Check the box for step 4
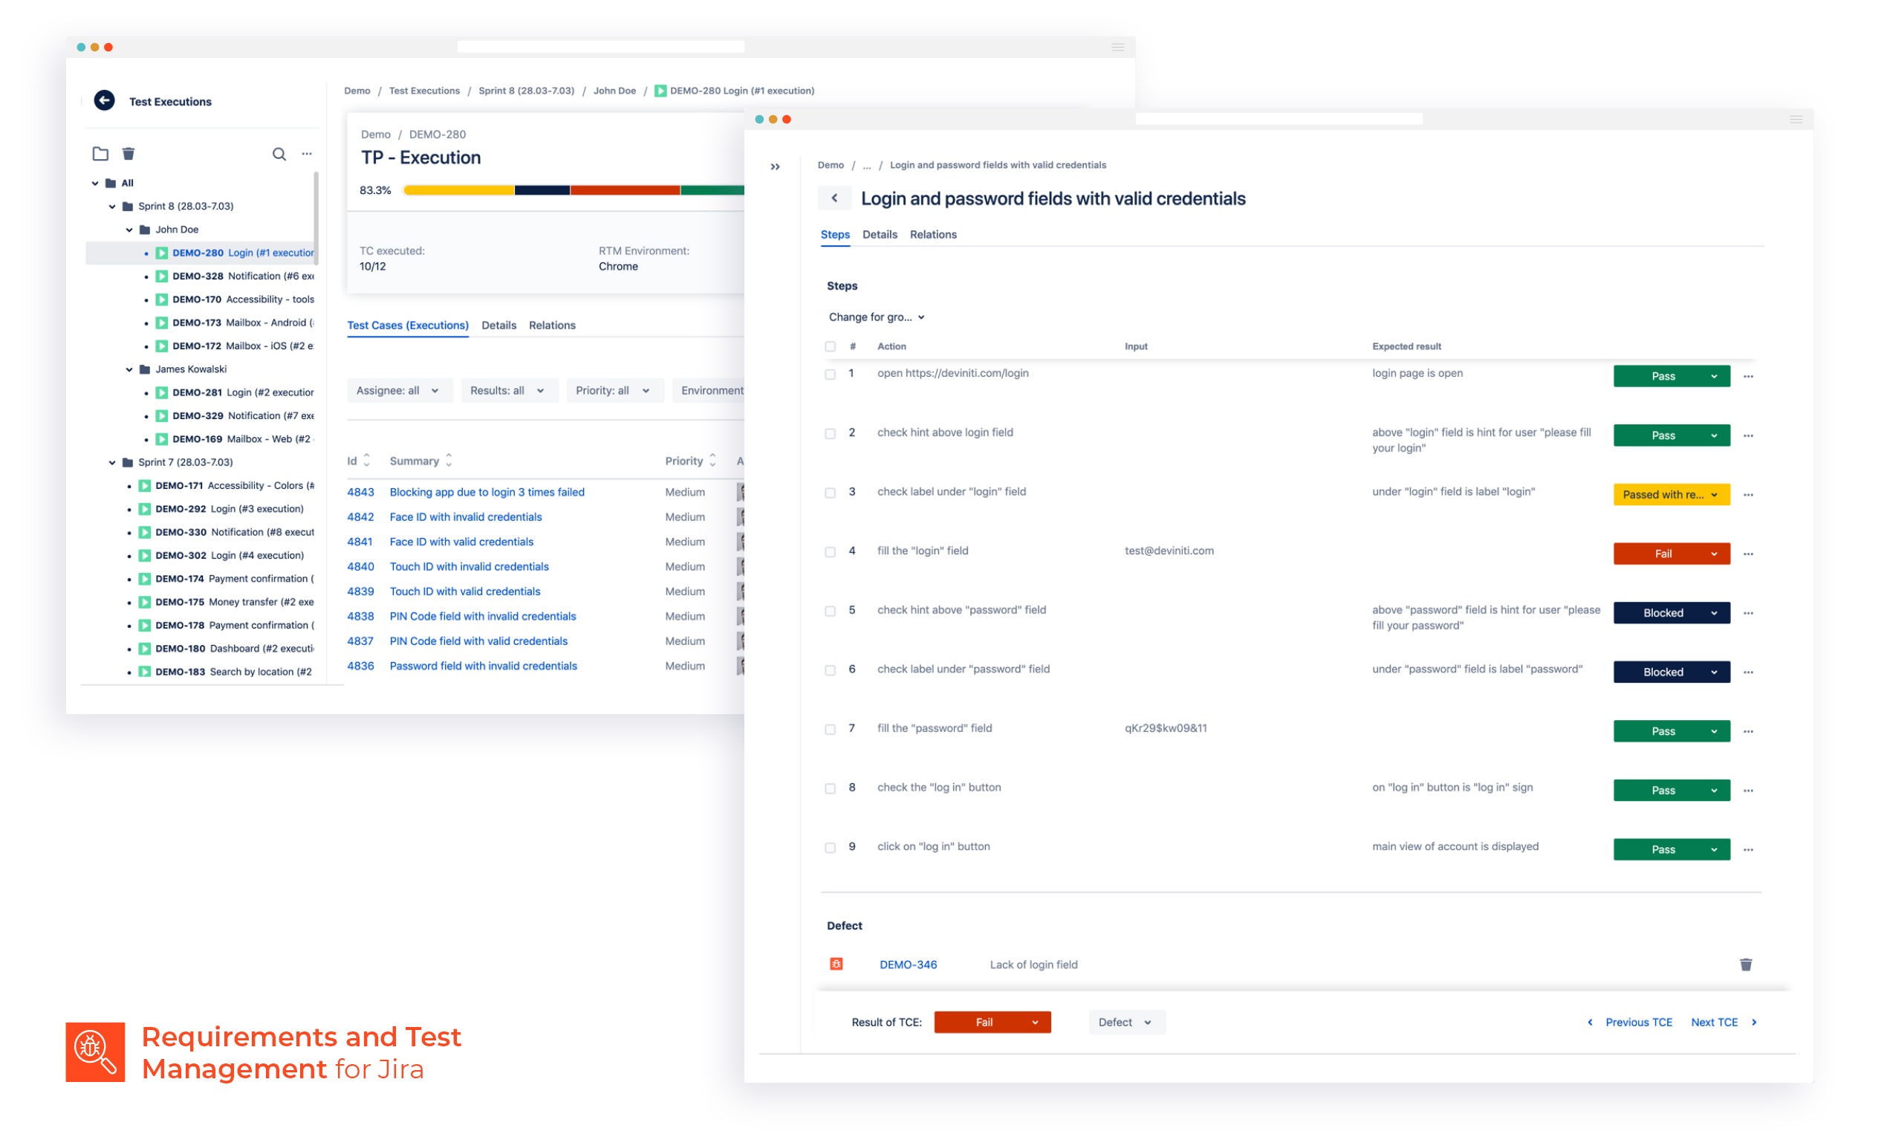The width and height of the screenshot is (1881, 1137). click(x=831, y=553)
